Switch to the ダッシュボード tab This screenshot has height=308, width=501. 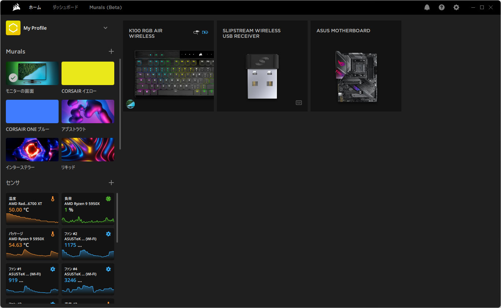(65, 7)
